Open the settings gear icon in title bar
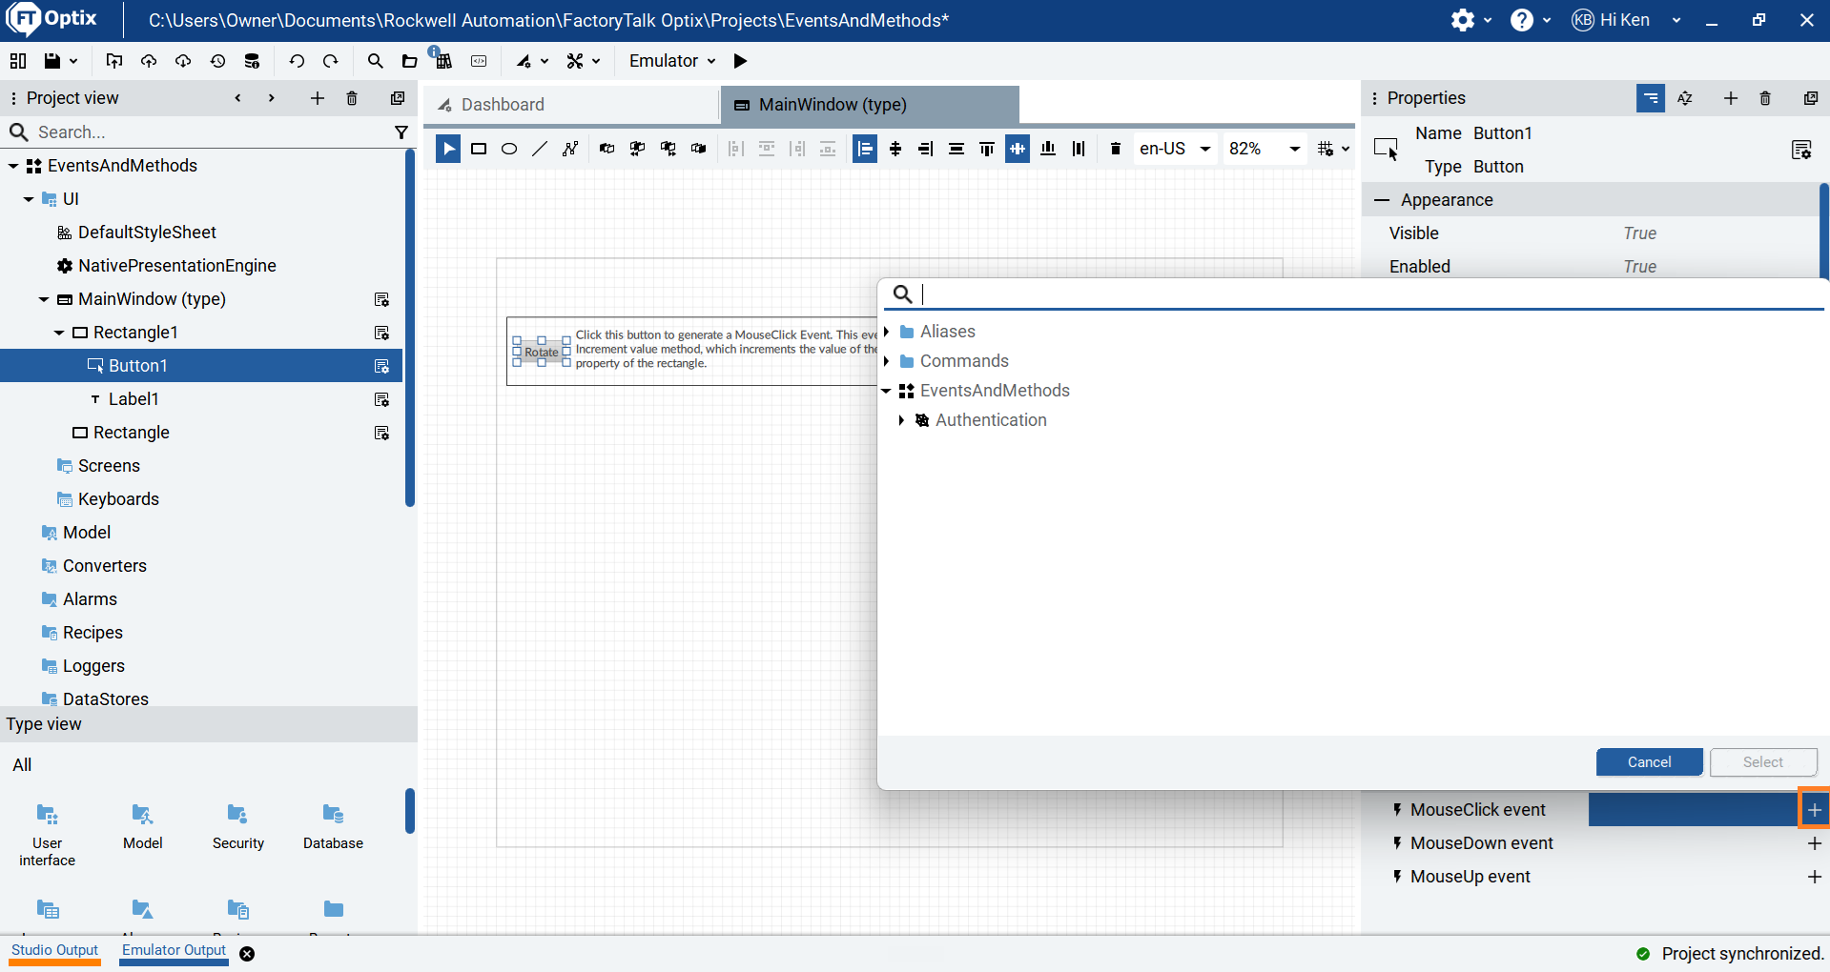1830x972 pixels. click(1463, 20)
